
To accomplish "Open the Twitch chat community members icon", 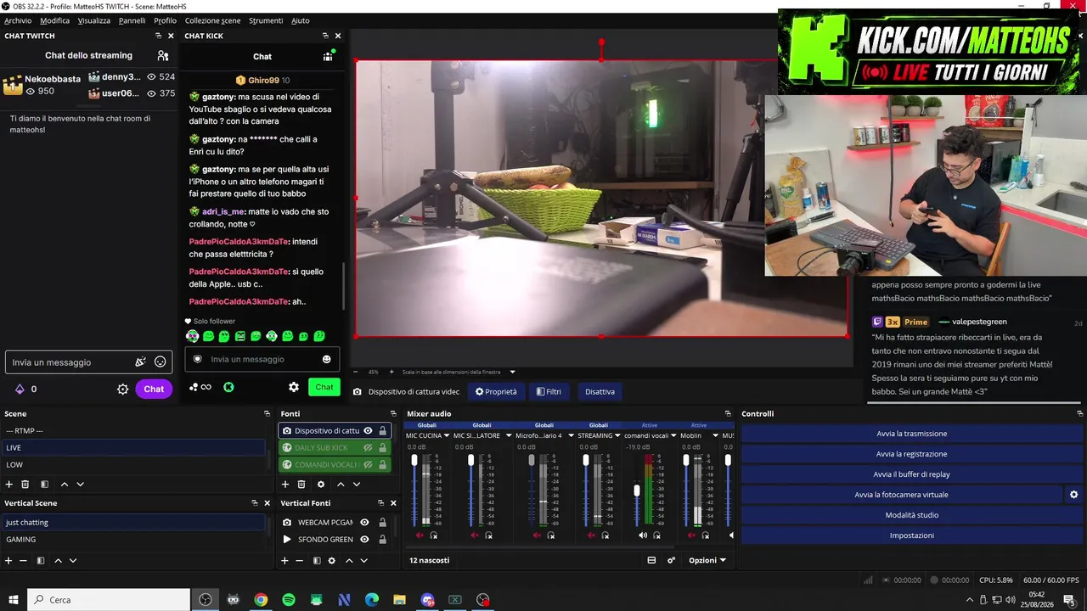I will point(163,55).
